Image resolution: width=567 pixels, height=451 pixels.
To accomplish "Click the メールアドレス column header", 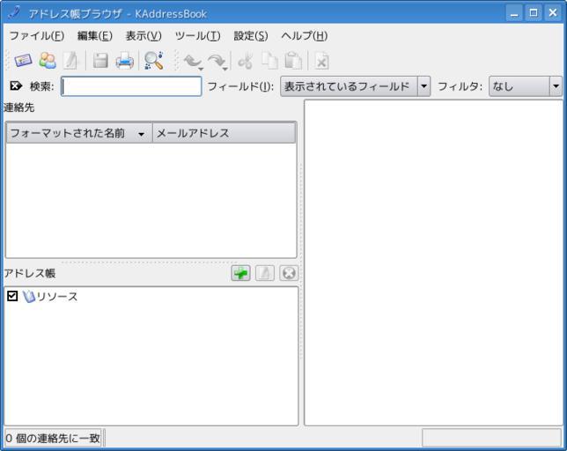I will pyautogui.click(x=225, y=133).
